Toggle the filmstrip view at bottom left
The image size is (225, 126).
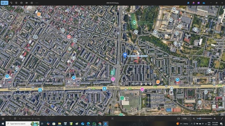coord(3,119)
